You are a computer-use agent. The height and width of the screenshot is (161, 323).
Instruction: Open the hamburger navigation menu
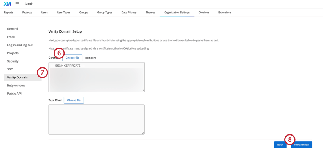[x=17, y=4]
